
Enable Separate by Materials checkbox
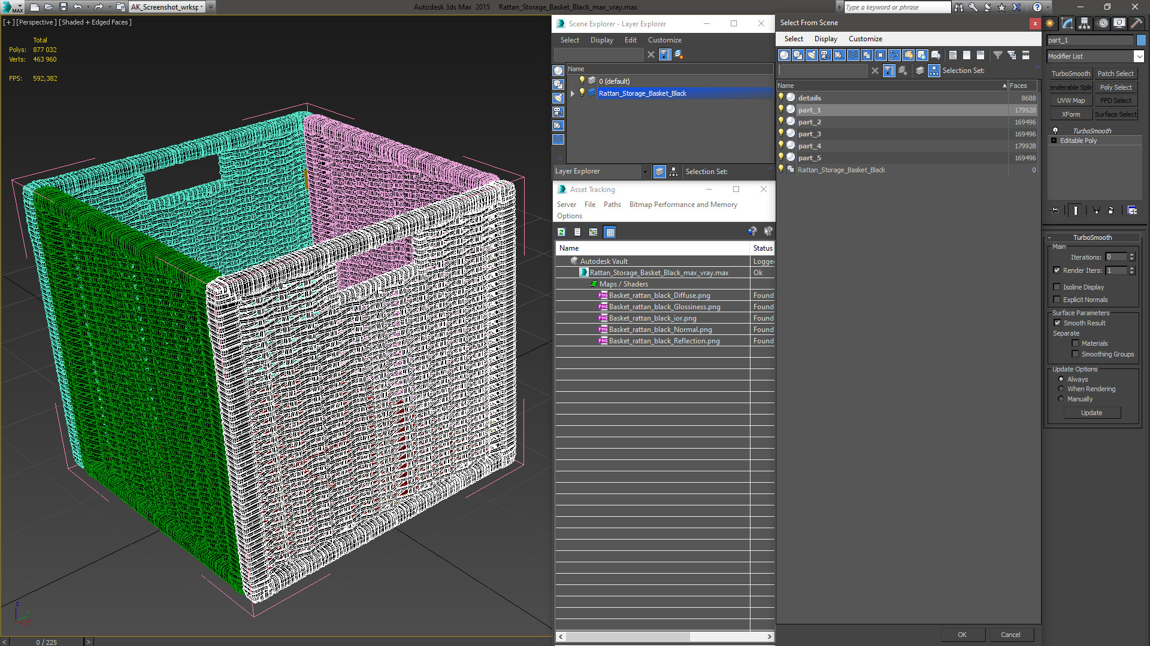click(x=1076, y=343)
